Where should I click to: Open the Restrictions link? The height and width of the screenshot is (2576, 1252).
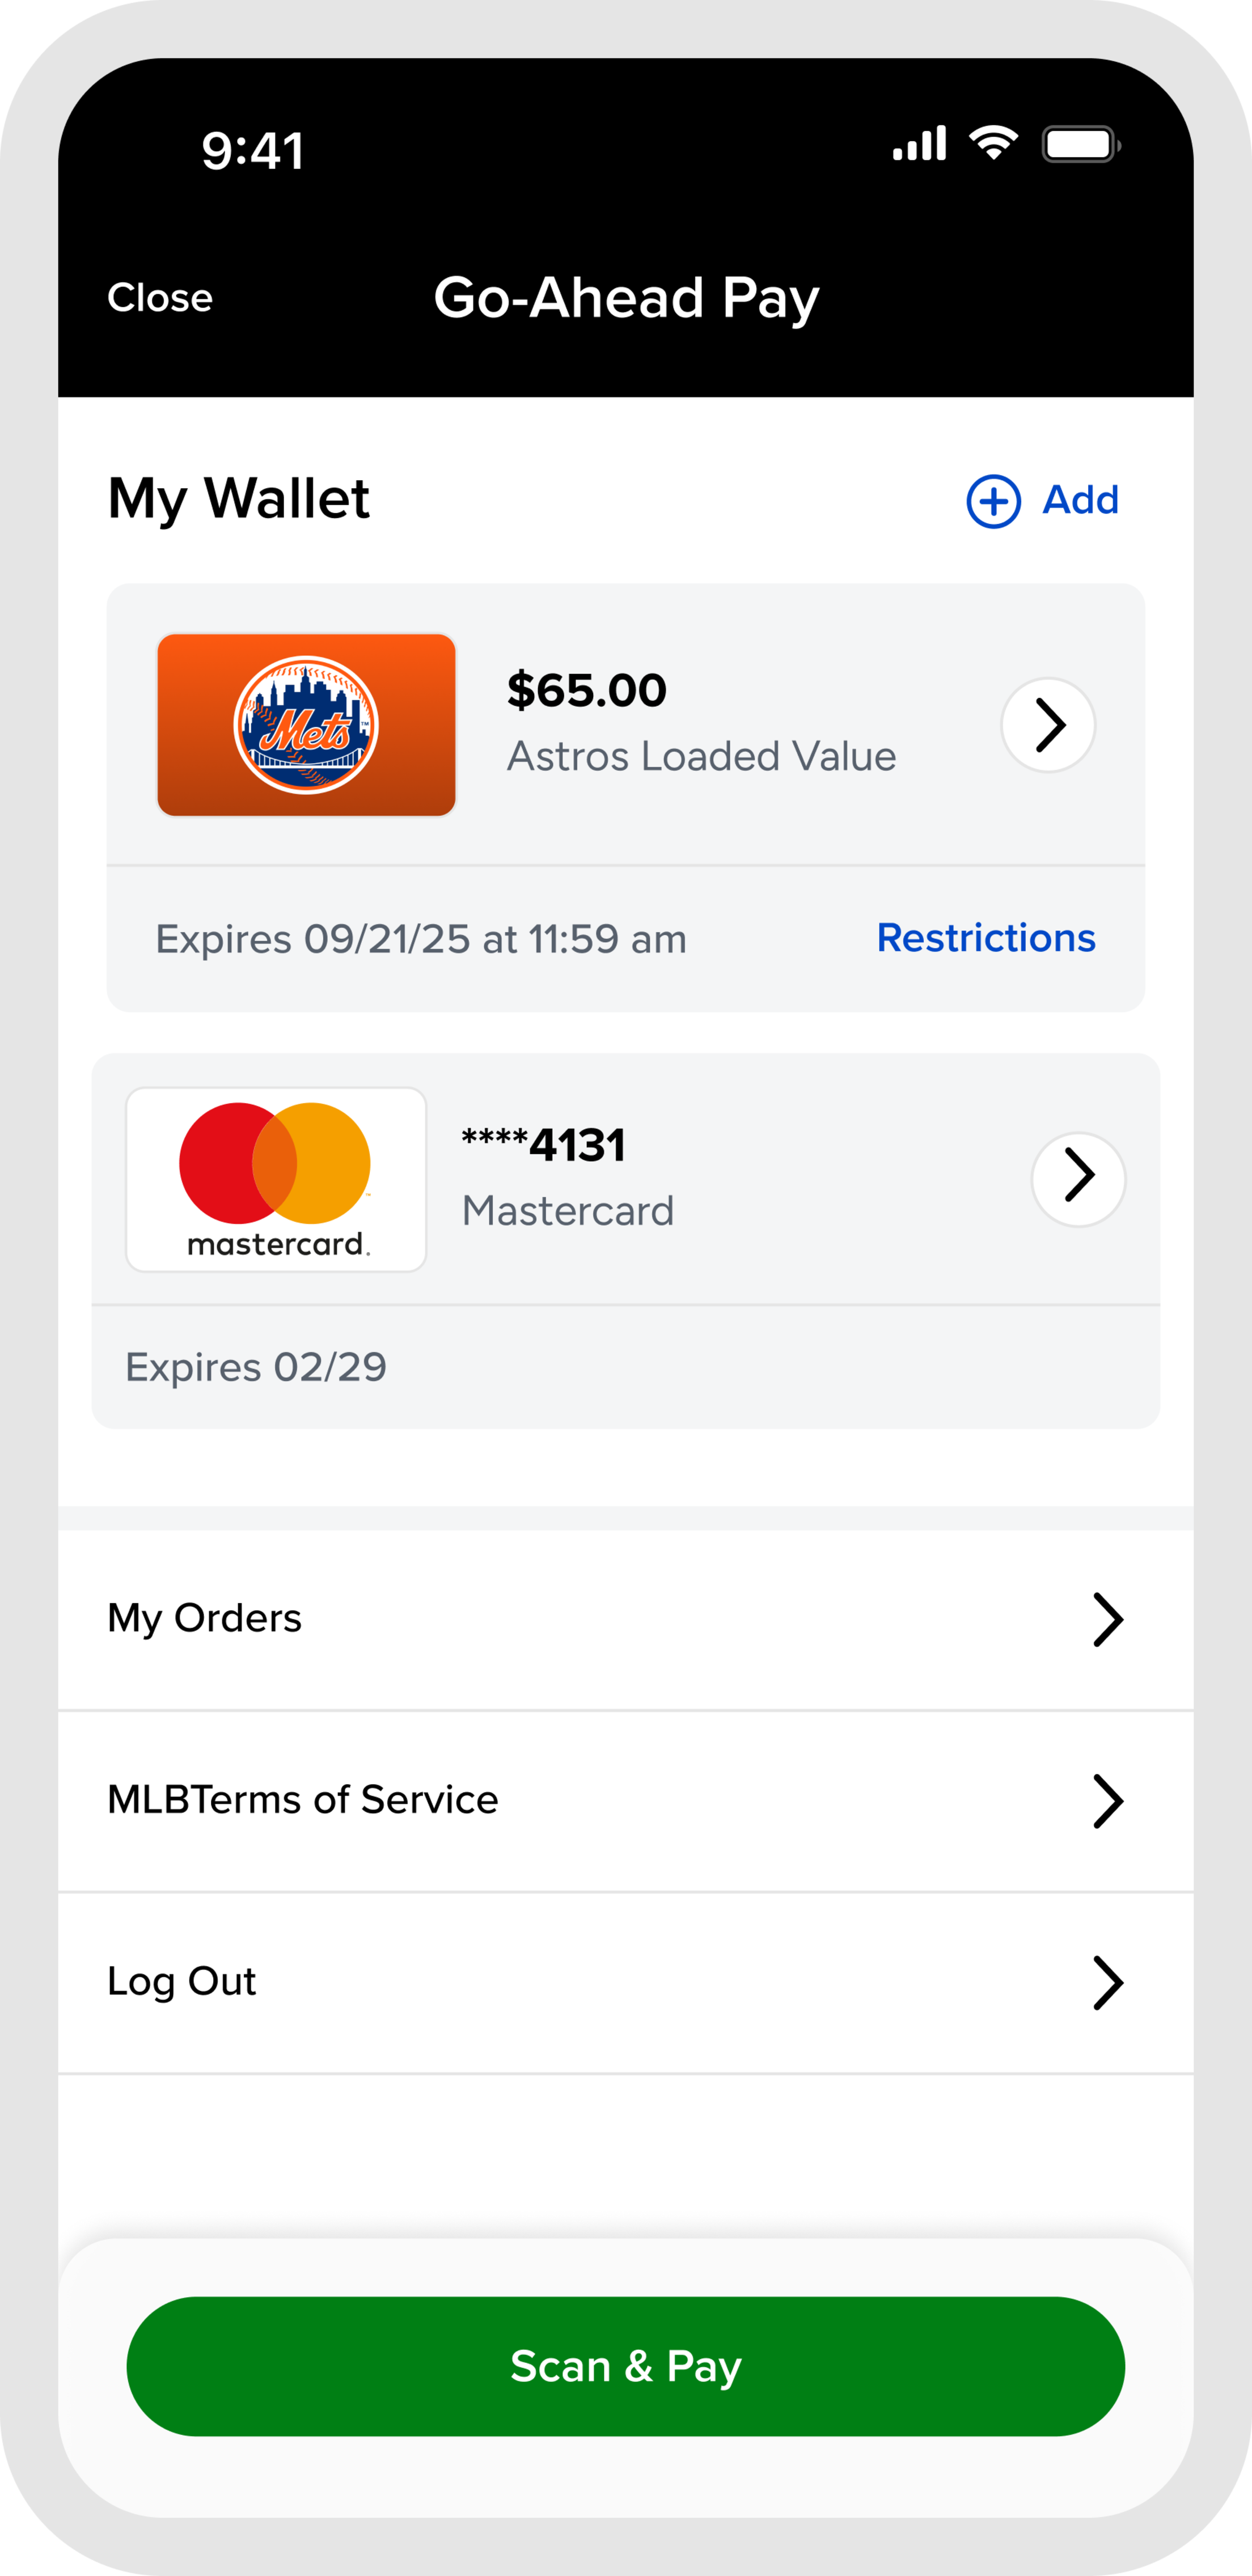click(x=986, y=938)
